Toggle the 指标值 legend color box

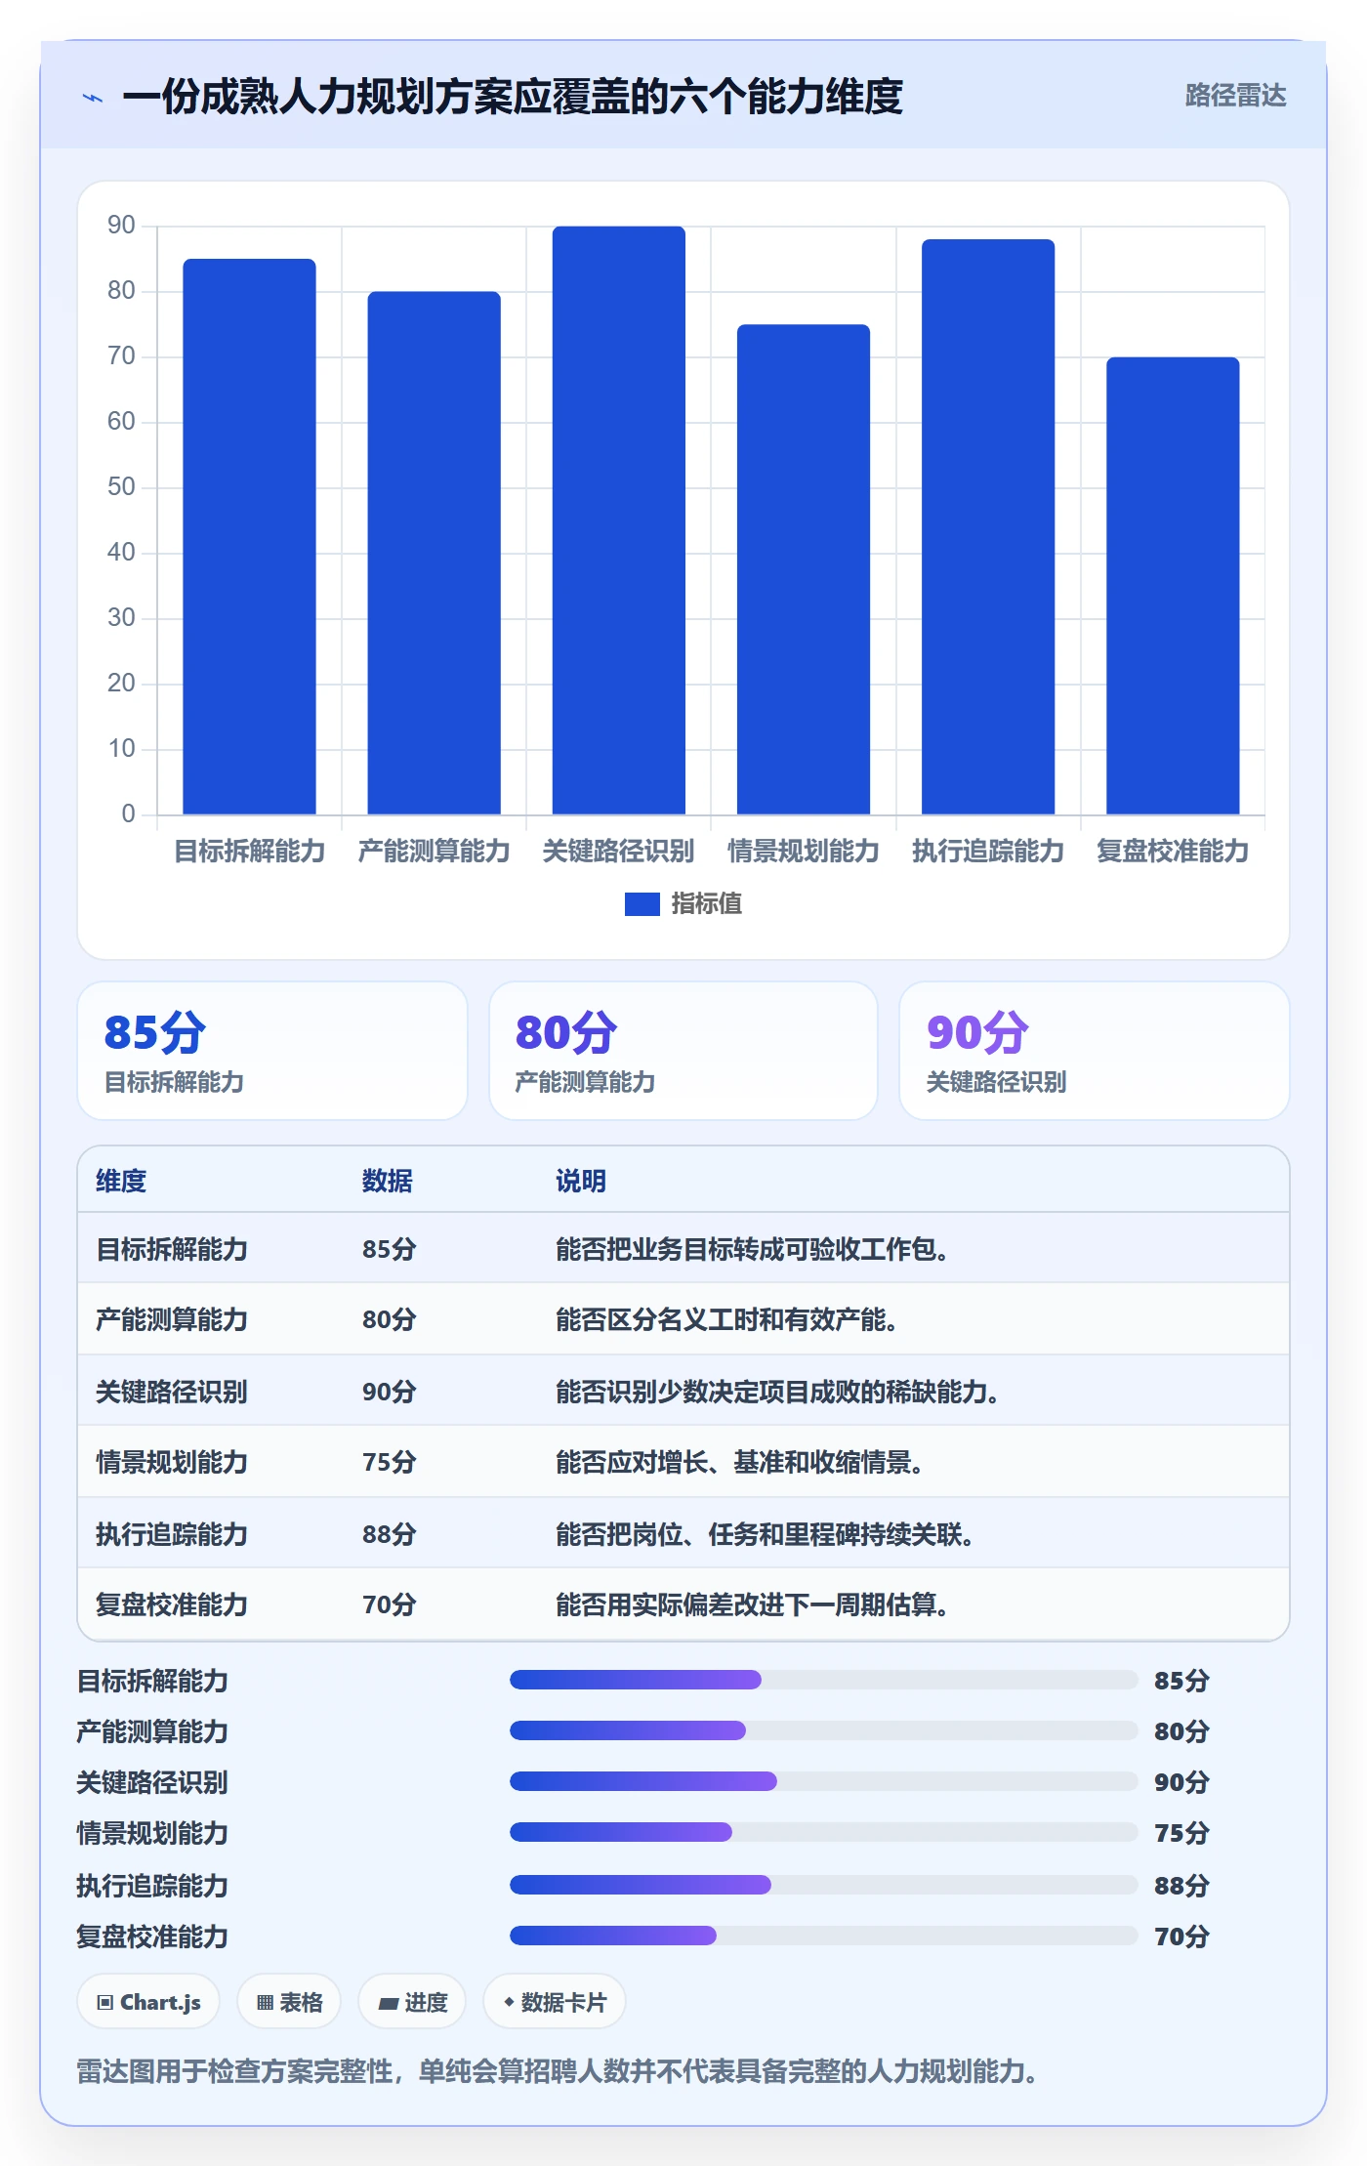click(642, 904)
